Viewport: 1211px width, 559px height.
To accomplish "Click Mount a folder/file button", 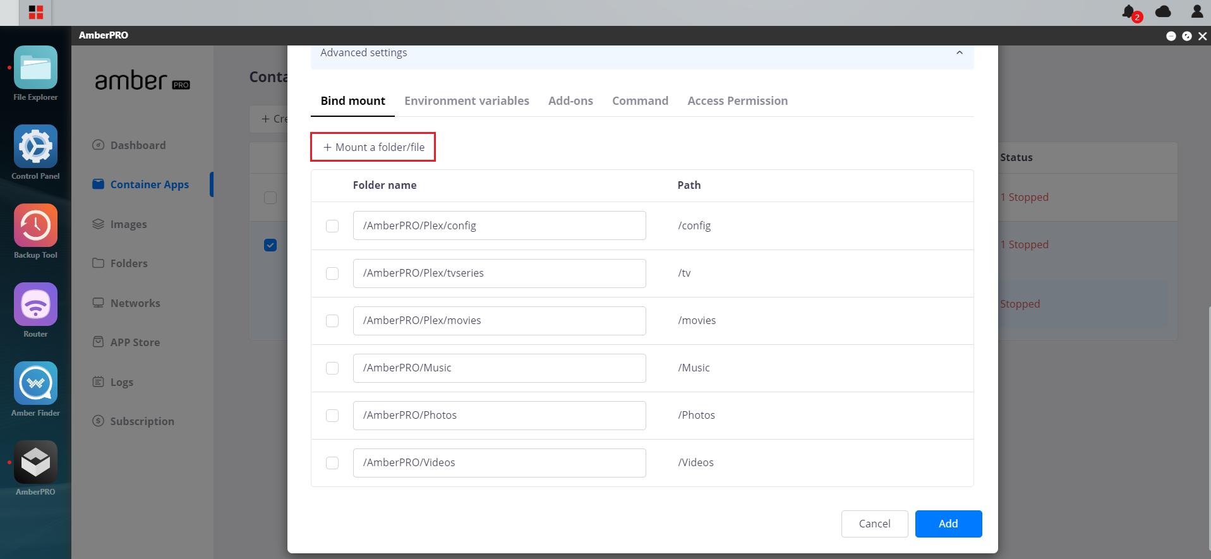I will click(373, 147).
